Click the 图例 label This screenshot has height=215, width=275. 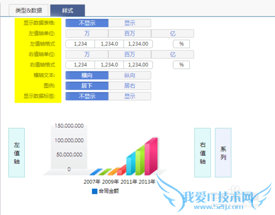[x=50, y=86]
